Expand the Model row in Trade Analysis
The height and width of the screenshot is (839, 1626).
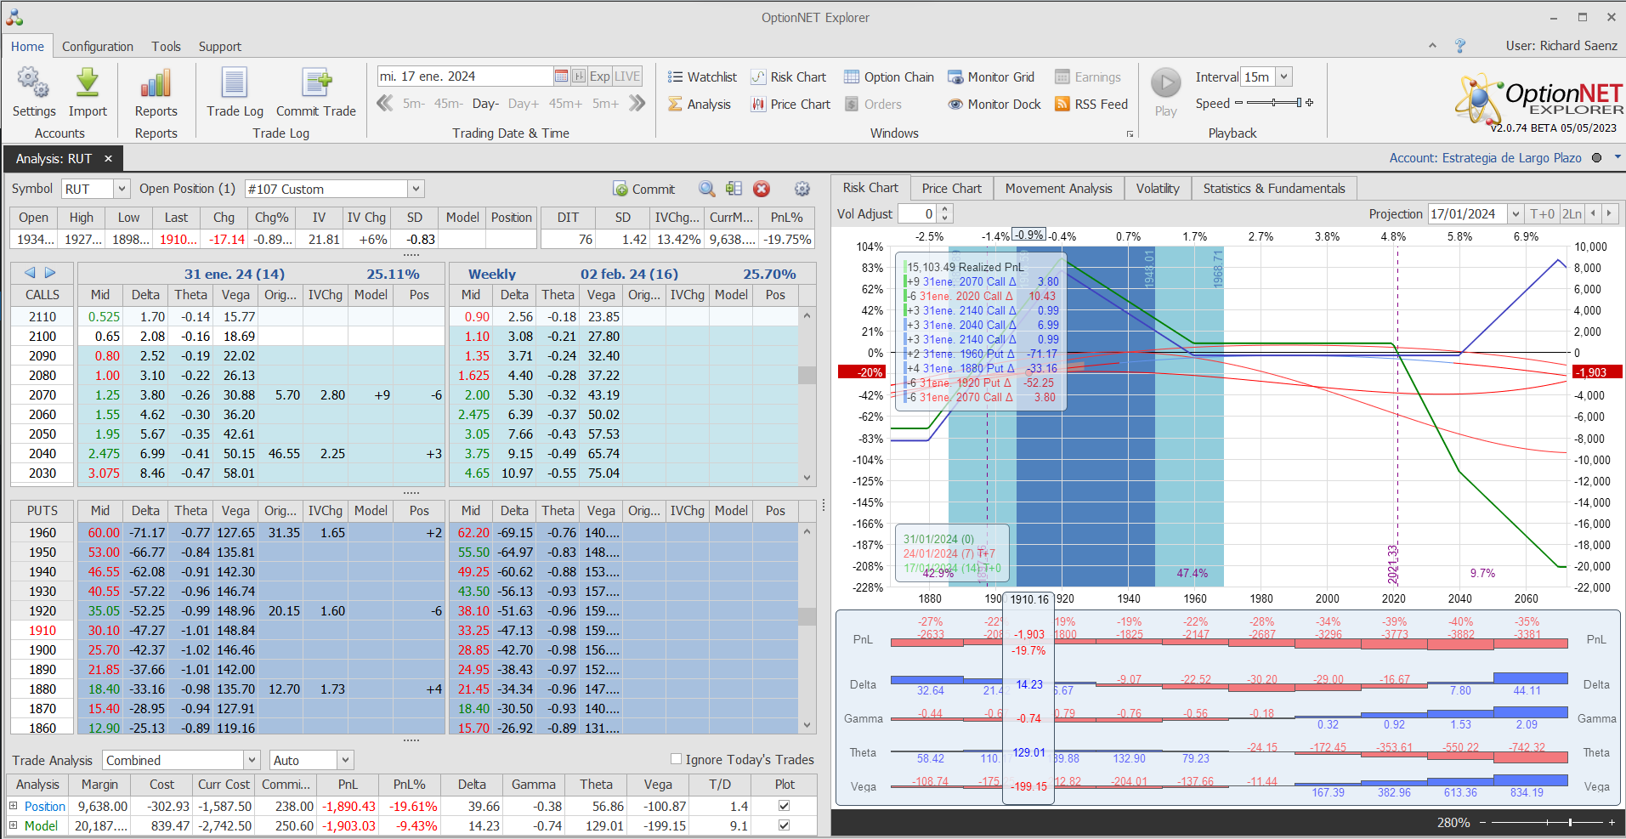pos(13,825)
